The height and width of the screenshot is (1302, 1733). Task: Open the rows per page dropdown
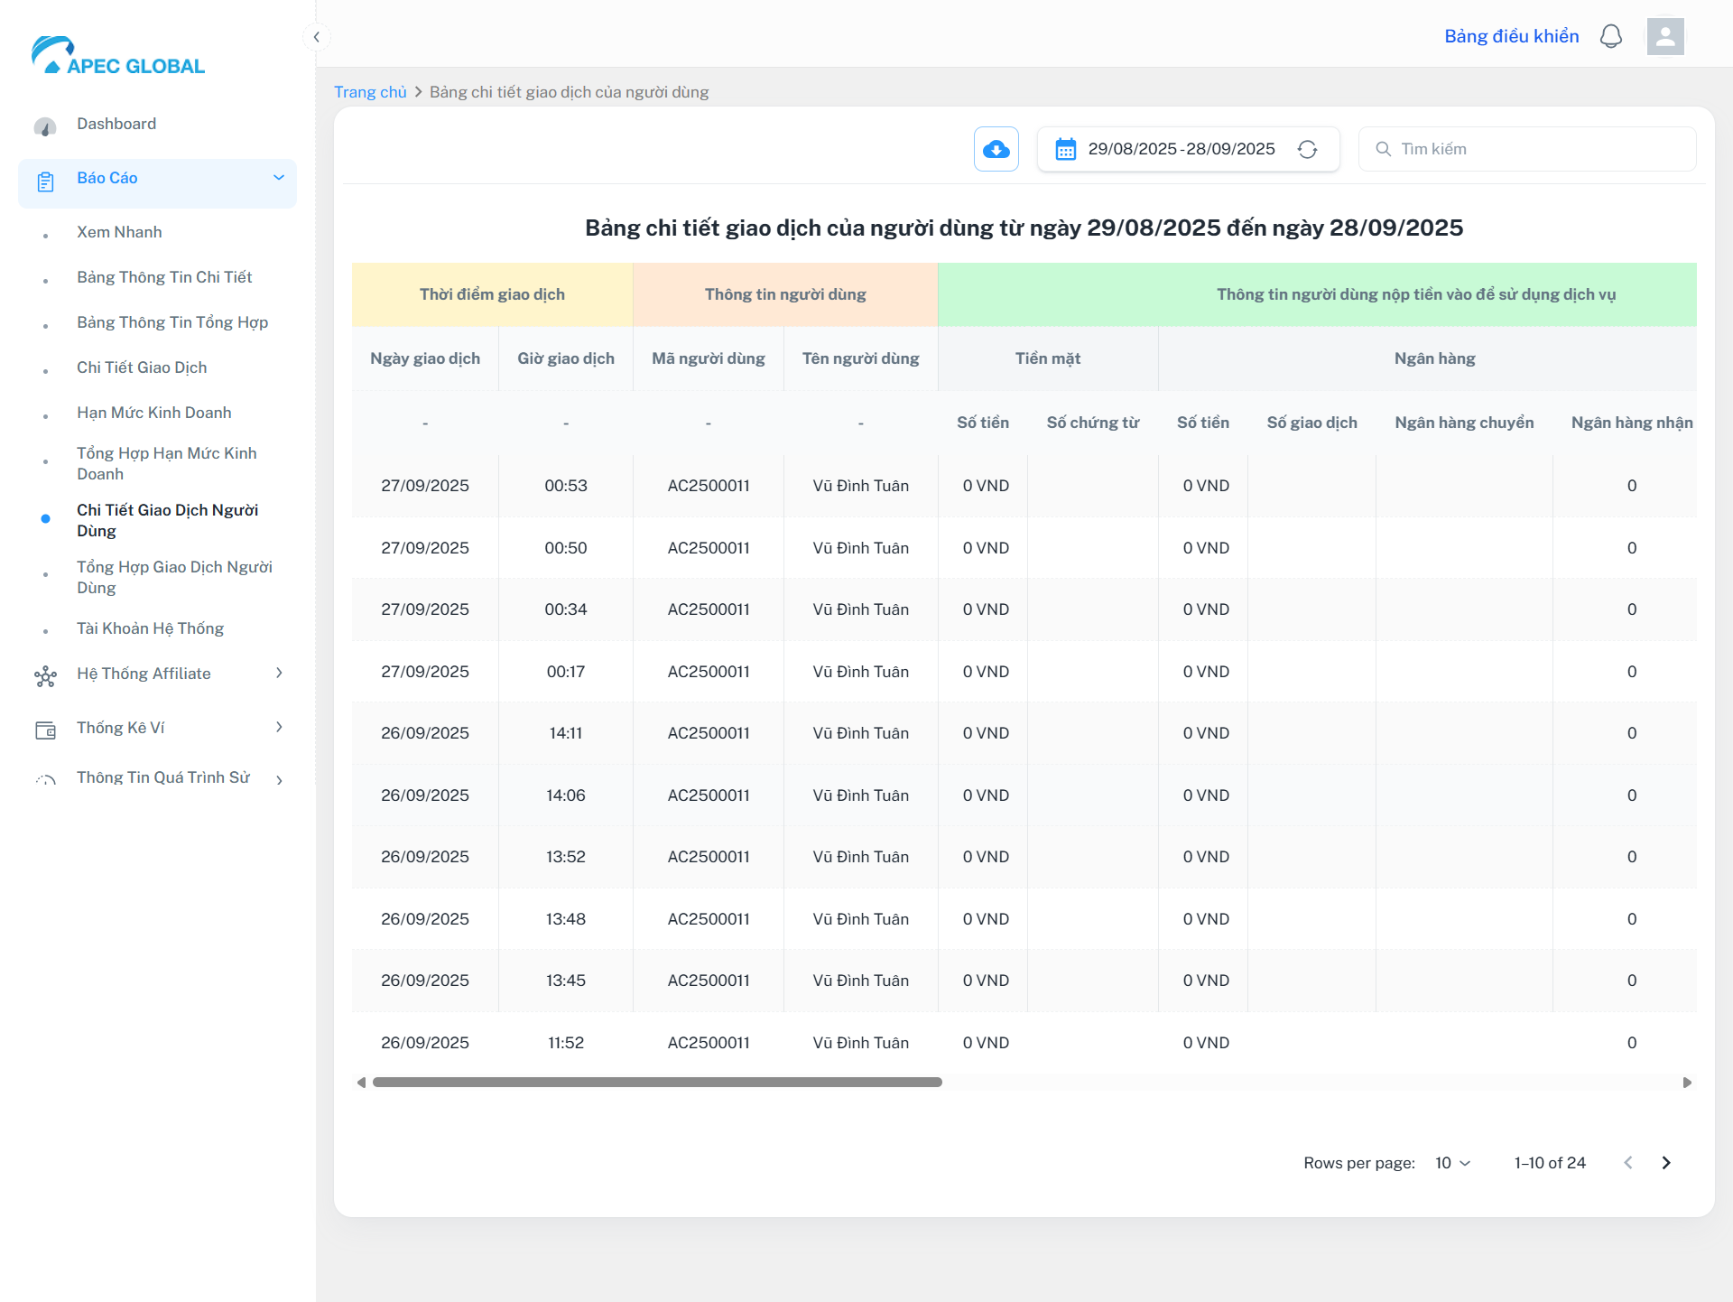[1452, 1163]
